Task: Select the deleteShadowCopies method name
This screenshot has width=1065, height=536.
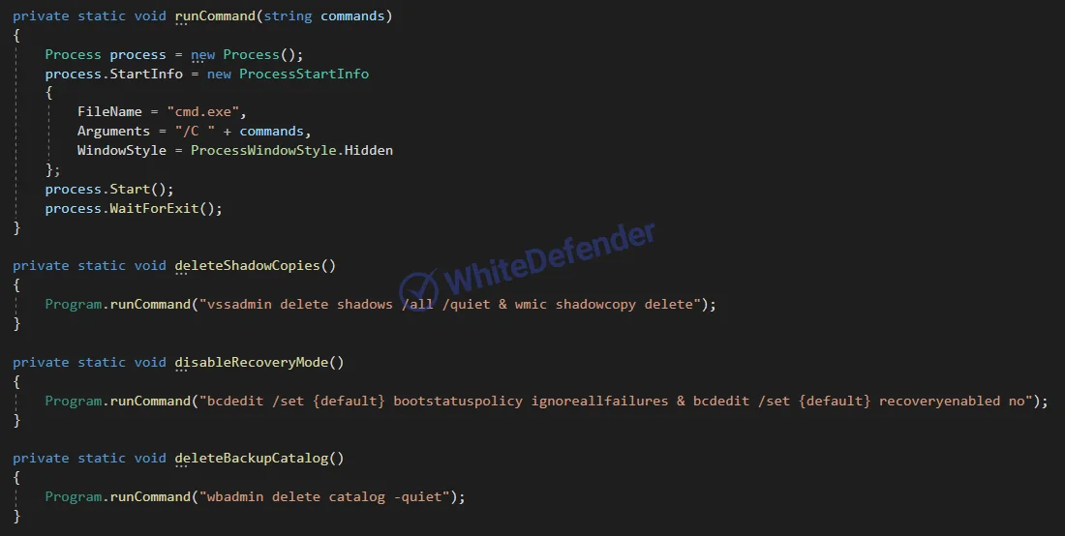Action: (x=247, y=265)
